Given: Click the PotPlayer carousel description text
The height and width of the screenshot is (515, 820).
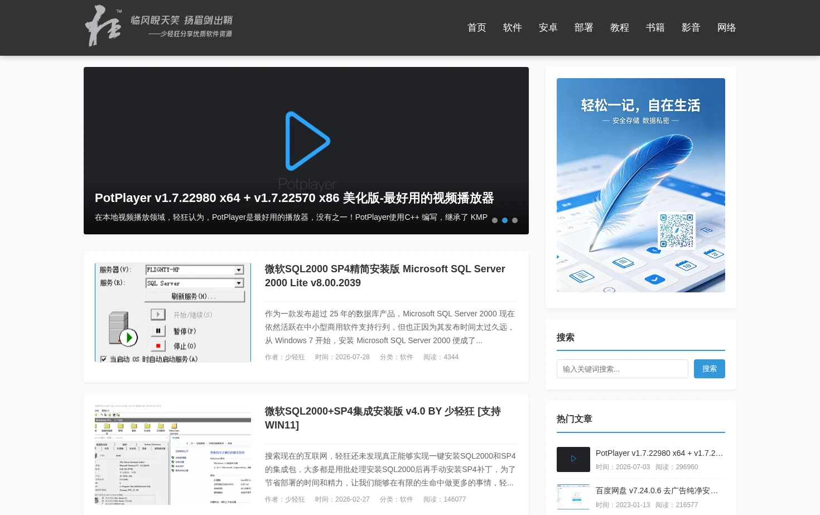Looking at the screenshot, I should [291, 217].
